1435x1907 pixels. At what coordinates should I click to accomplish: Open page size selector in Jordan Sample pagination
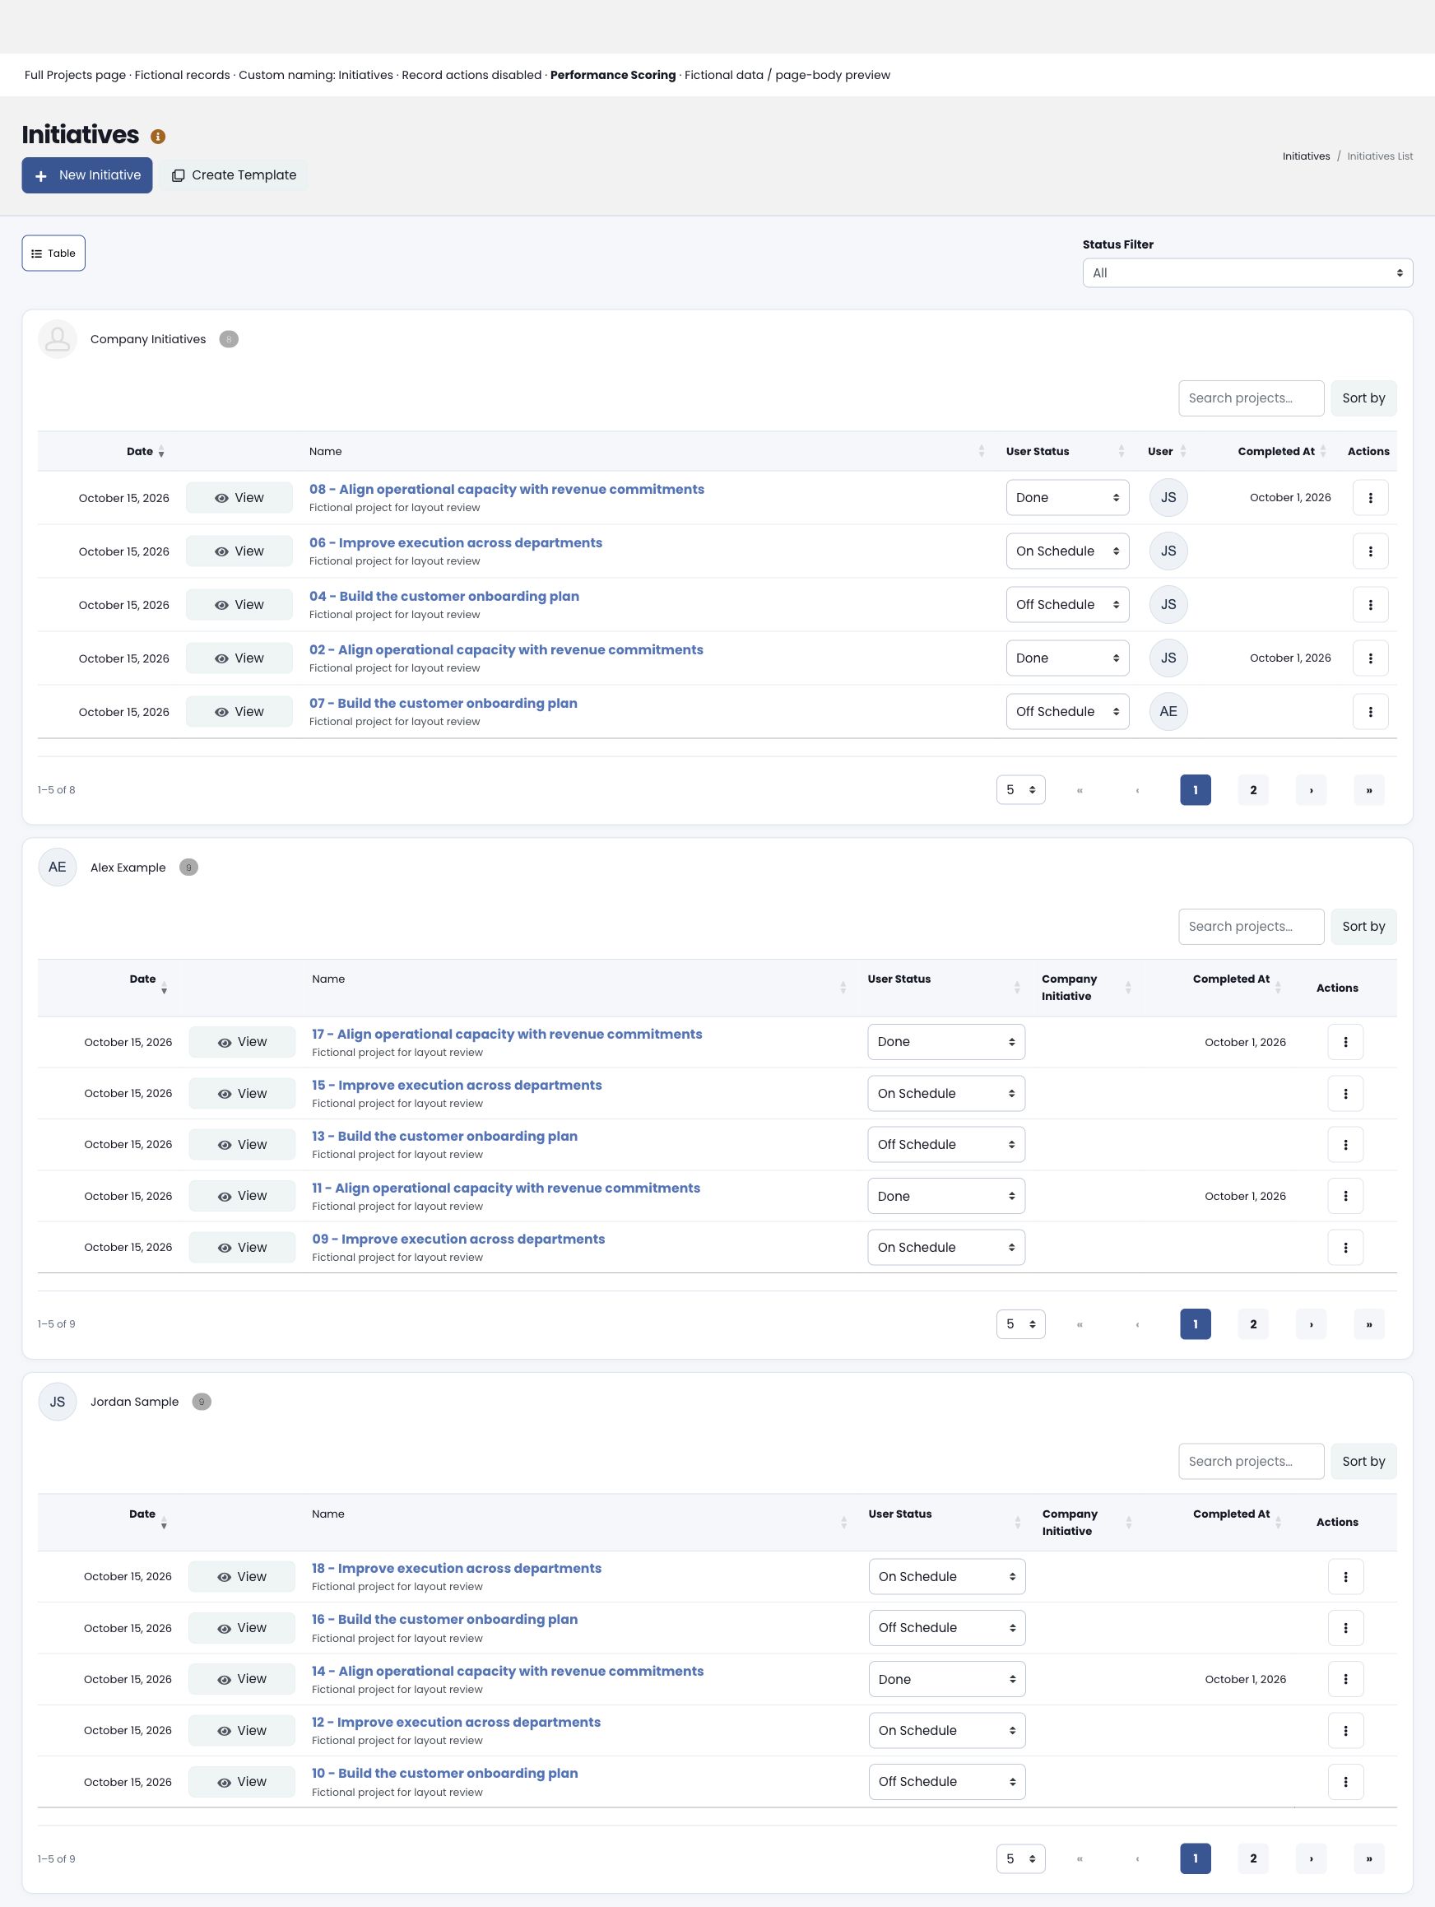1020,1859
